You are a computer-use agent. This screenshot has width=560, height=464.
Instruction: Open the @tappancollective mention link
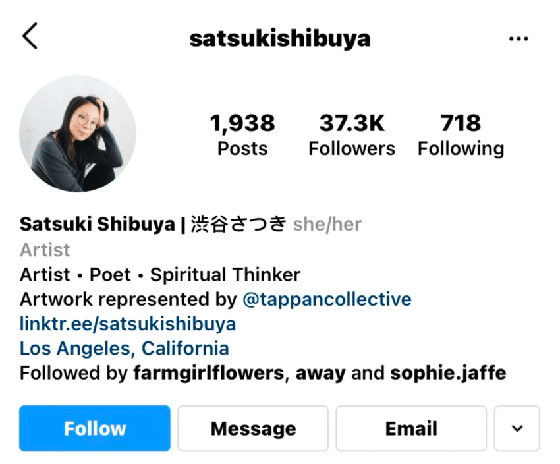[x=327, y=299]
